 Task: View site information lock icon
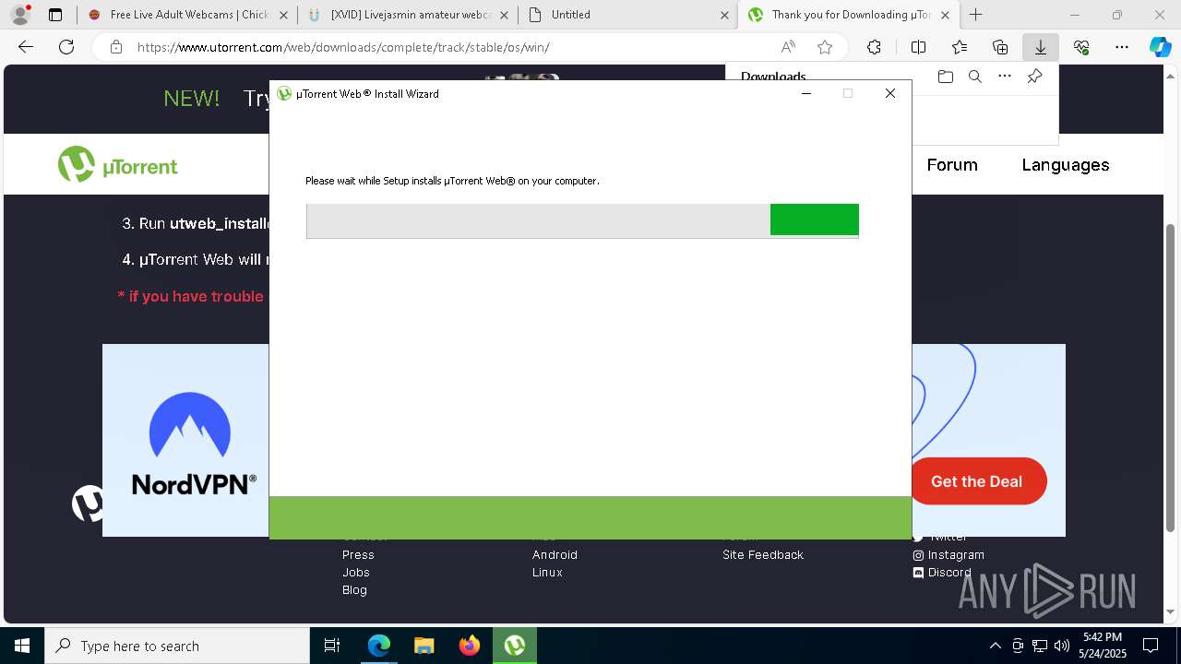click(116, 47)
